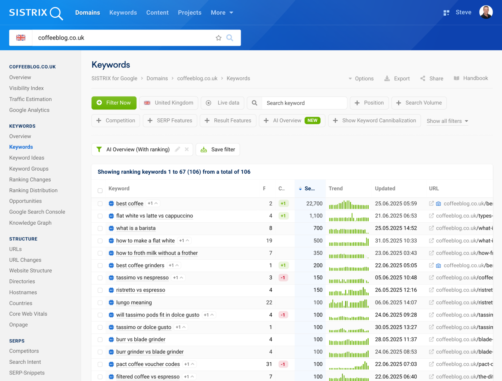Tick the checkbox beside tassimo vs nespresso
The width and height of the screenshot is (502, 381).
100,278
